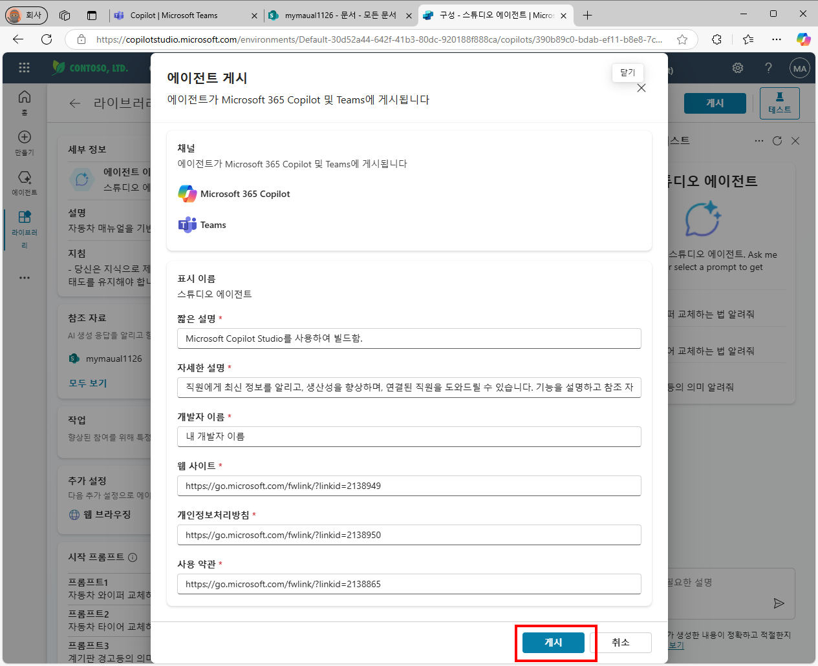Open the browser settings and more menu
This screenshot has height=666, width=818.
pyautogui.click(x=777, y=39)
